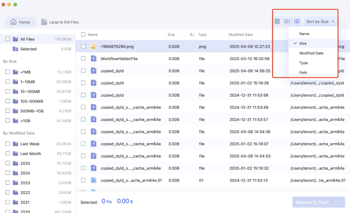Click the >1GB folder icon
This screenshot has height=213, width=350.
click(16, 121)
